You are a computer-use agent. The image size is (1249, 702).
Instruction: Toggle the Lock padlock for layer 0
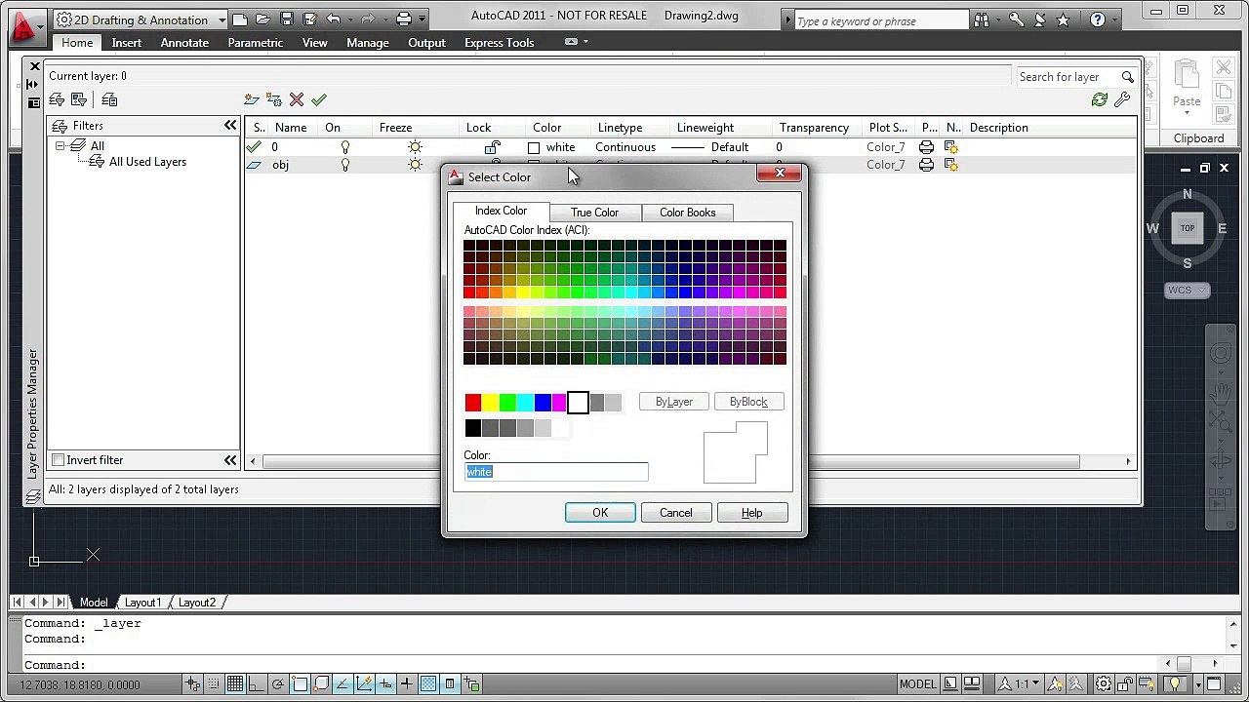pos(493,147)
